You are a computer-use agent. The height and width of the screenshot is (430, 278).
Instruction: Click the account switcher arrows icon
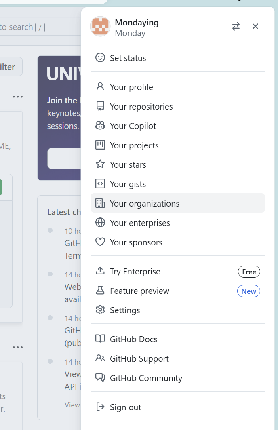coord(236,26)
